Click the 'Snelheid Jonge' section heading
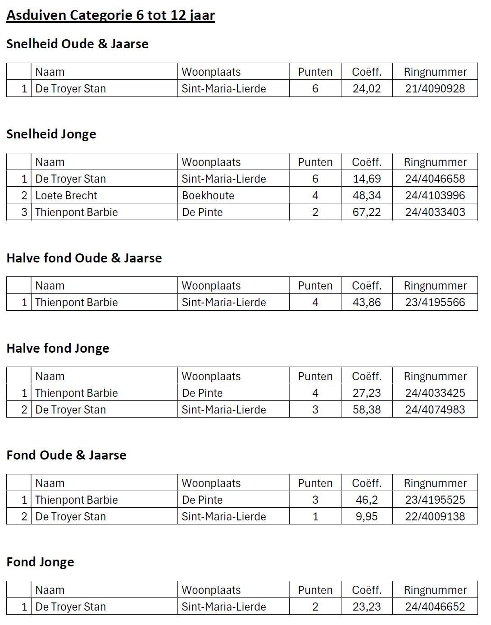Screen dimensions: 491x625 (x=51, y=134)
